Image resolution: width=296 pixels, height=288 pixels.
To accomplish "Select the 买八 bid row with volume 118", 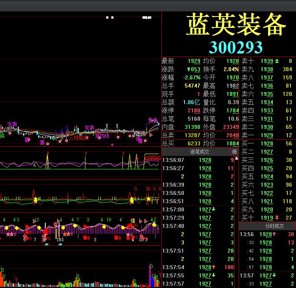I will point(267,201).
